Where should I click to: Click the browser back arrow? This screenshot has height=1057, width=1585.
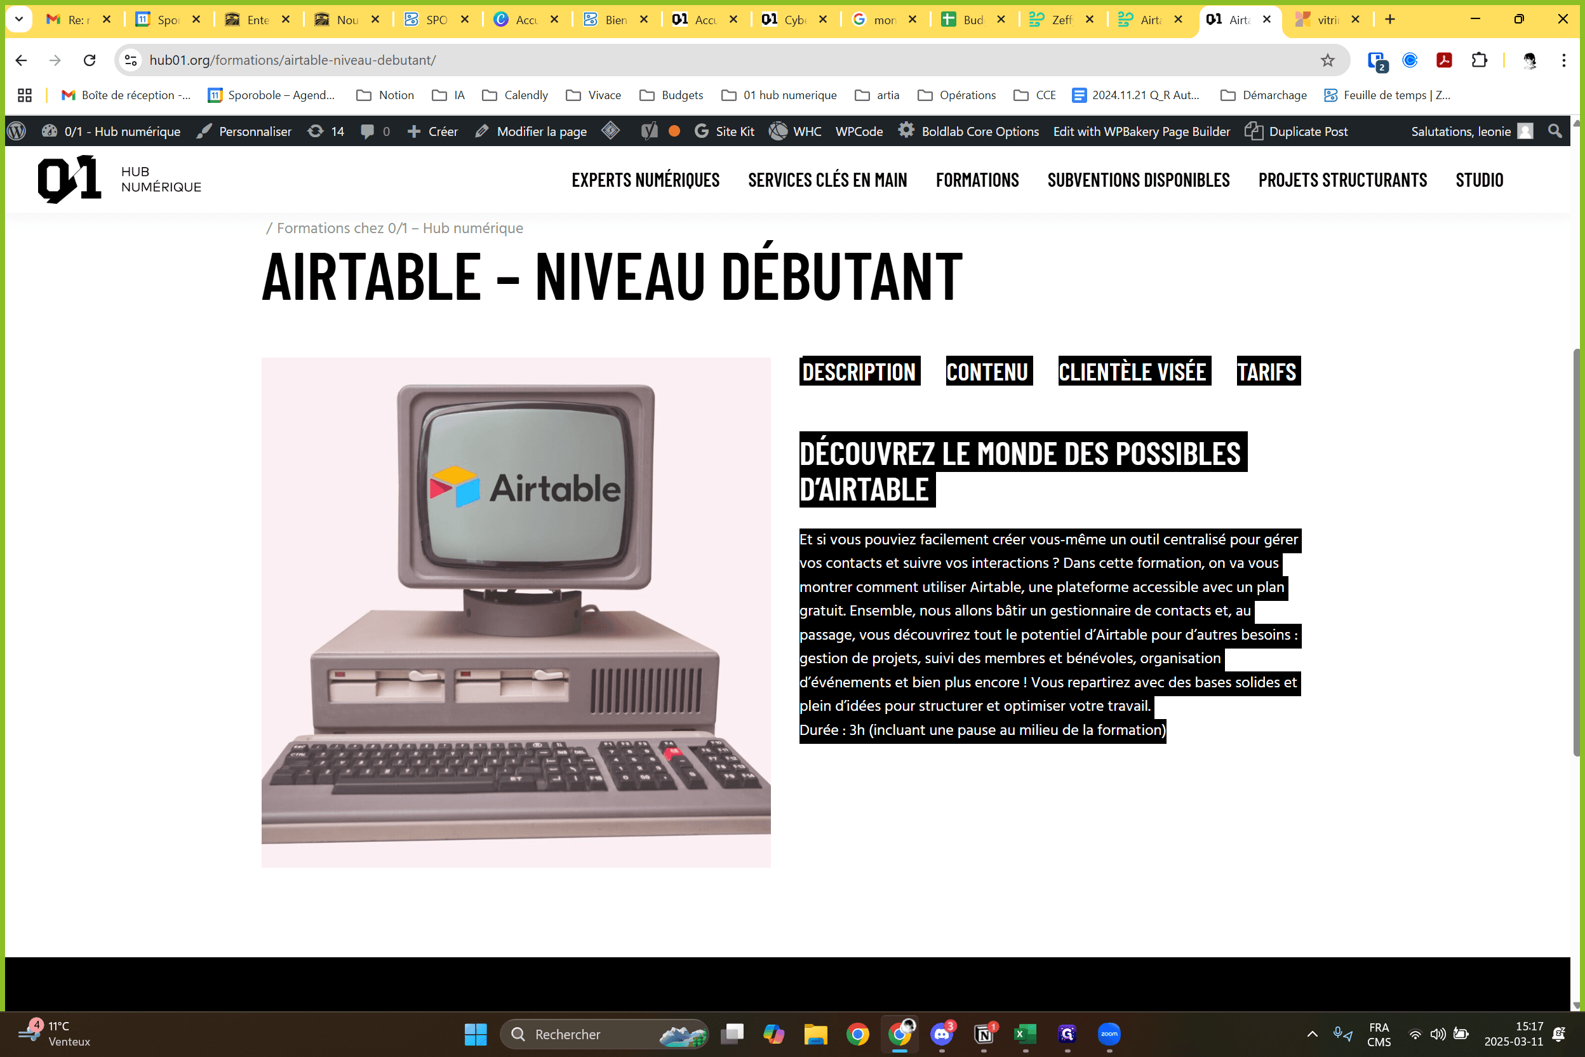coord(21,60)
